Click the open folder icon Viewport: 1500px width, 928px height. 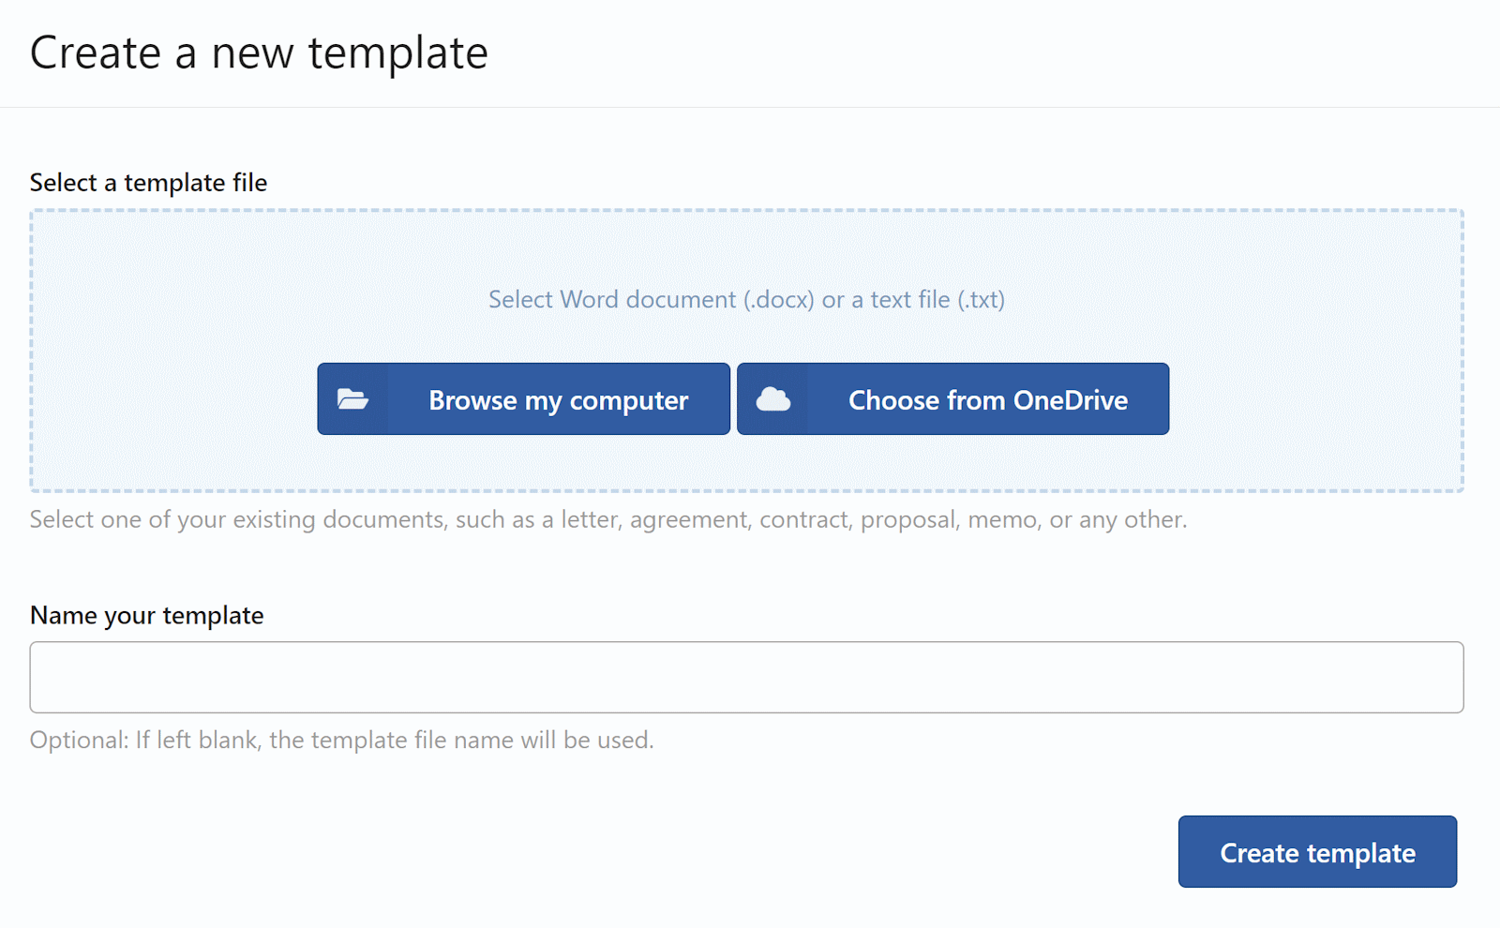pos(352,399)
